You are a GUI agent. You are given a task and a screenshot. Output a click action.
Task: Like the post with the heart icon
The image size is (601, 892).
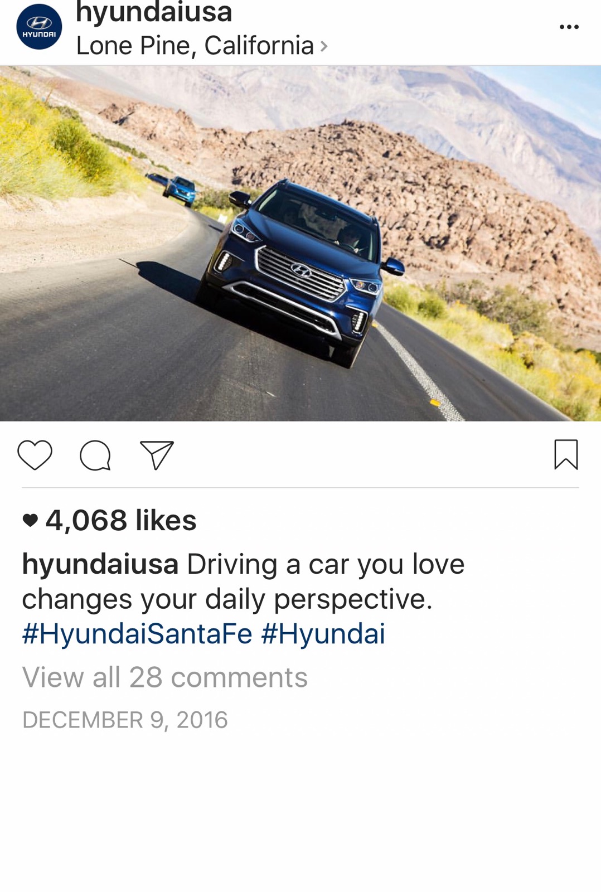(x=35, y=455)
